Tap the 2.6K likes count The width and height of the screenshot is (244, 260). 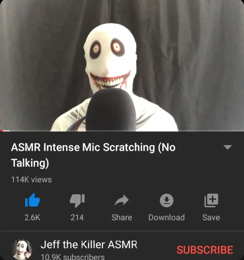pos(33,217)
